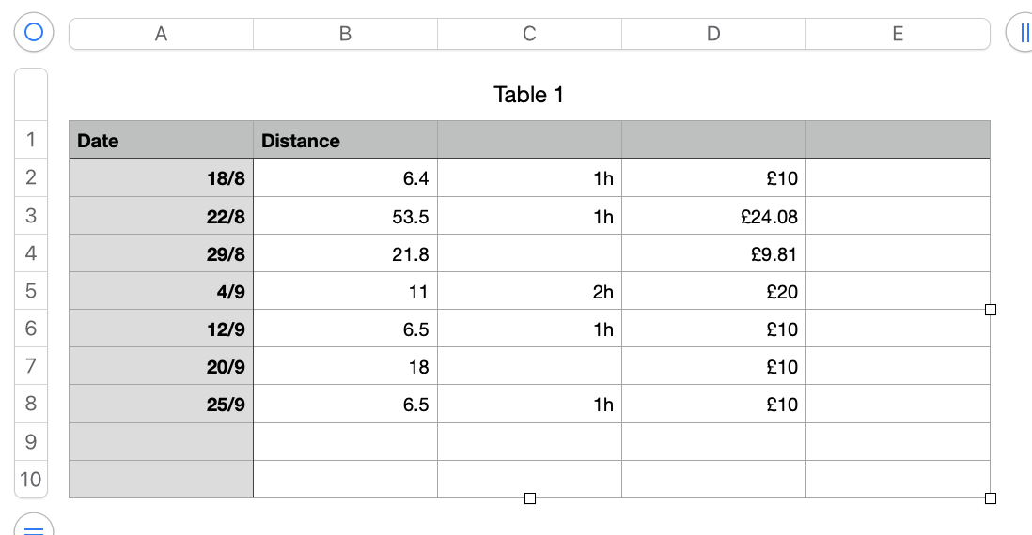Select row 1 header number
This screenshot has width=1032, height=535.
click(31, 140)
